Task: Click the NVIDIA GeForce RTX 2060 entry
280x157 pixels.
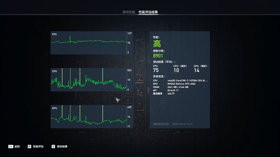Action: (181, 84)
